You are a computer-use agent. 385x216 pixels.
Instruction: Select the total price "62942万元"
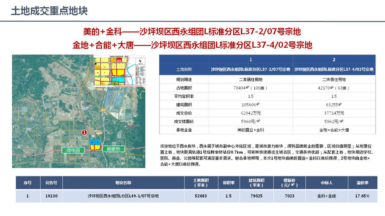tap(251, 113)
